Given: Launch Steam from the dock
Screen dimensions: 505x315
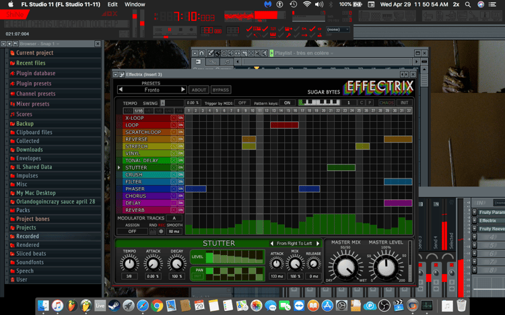Looking at the screenshot, I should pos(114,306).
